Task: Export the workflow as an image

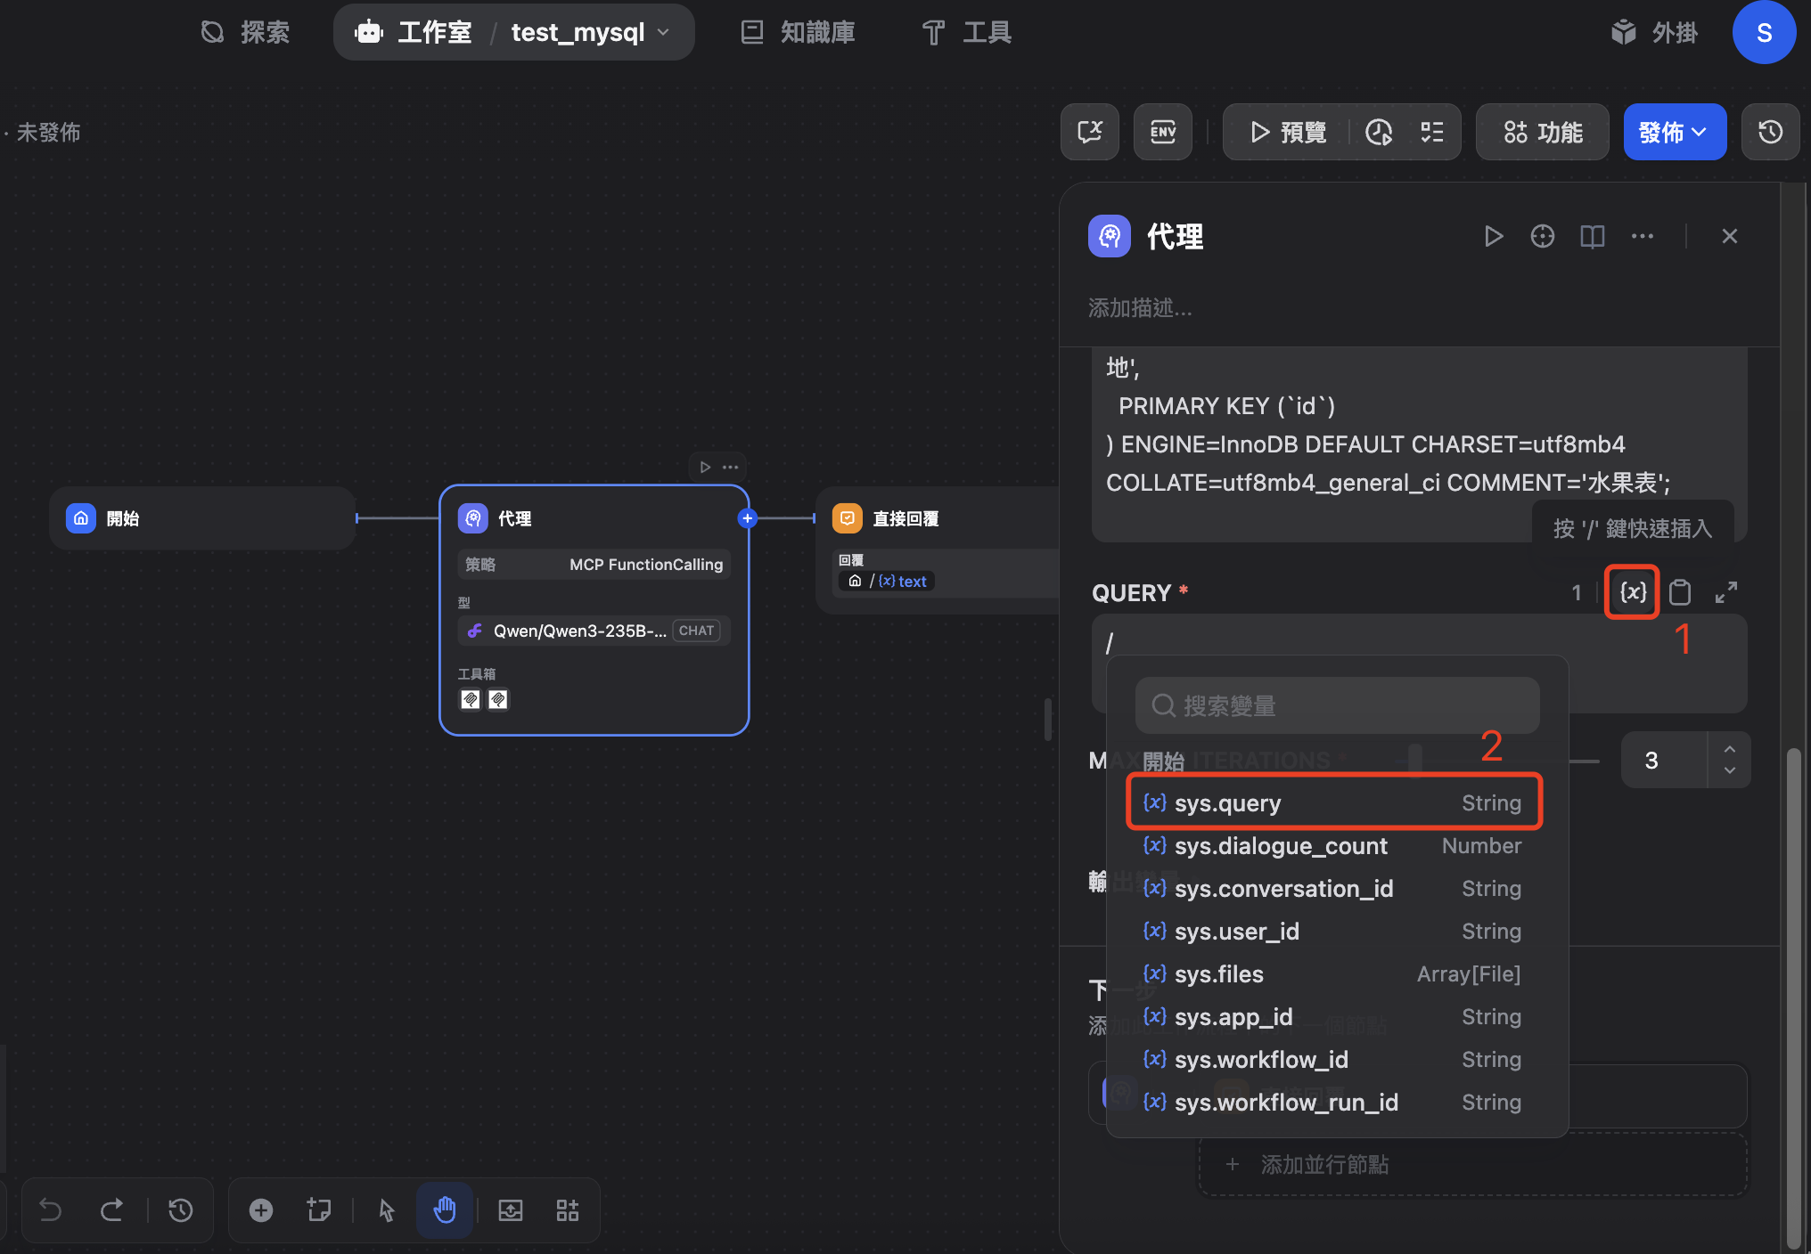Action: pos(510,1209)
